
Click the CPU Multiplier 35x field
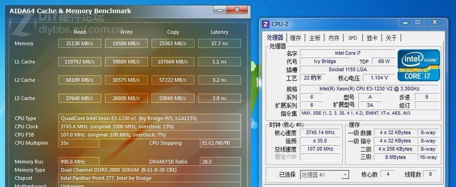pos(79,143)
